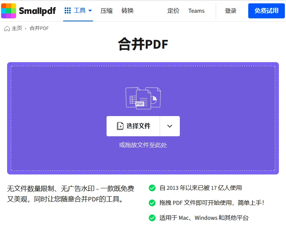Open the 压缩 menu item
The image size is (286, 228).
click(x=107, y=11)
